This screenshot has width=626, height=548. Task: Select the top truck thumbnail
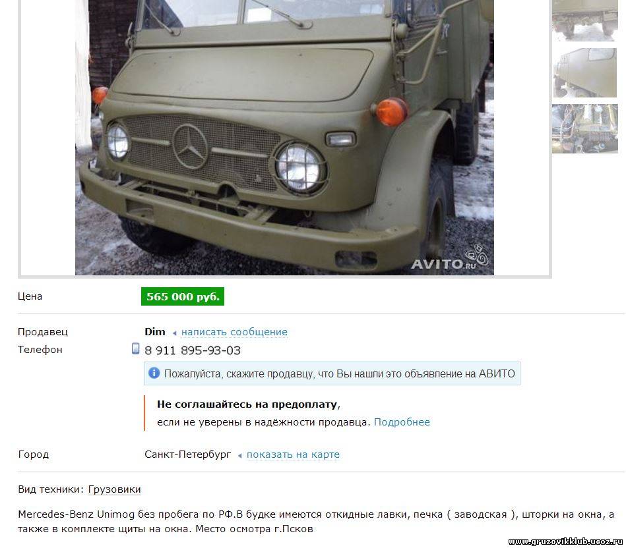(x=585, y=20)
